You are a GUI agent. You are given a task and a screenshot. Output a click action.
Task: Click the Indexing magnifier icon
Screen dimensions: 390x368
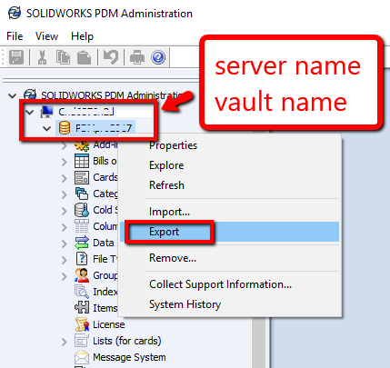[x=82, y=292]
